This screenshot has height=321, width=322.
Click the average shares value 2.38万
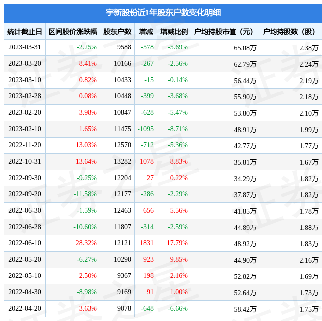(x=309, y=48)
